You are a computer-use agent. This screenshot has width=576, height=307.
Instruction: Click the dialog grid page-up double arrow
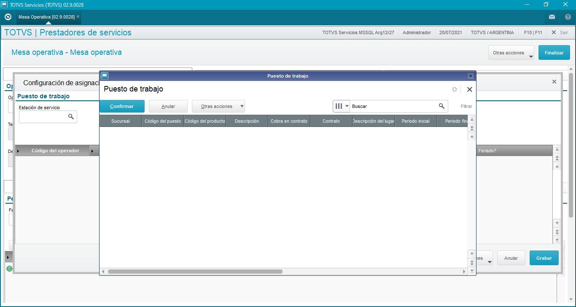[472, 128]
